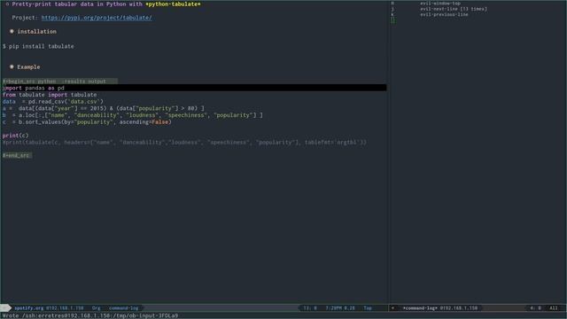Click spotify.org buffer name in modeline
Viewport: 567px width, 319px height.
coord(29,308)
